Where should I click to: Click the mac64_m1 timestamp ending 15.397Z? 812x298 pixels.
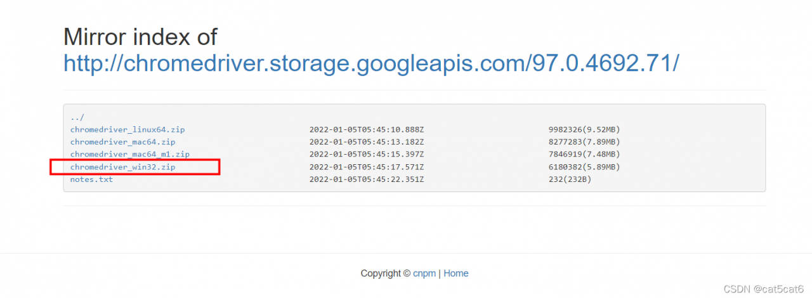click(x=367, y=154)
